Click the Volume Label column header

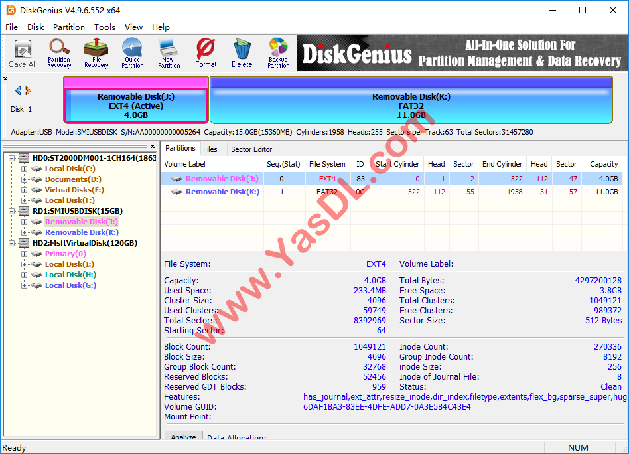[212, 164]
